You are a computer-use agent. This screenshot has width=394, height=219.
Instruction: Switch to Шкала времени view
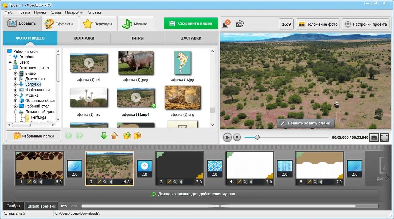pos(41,206)
